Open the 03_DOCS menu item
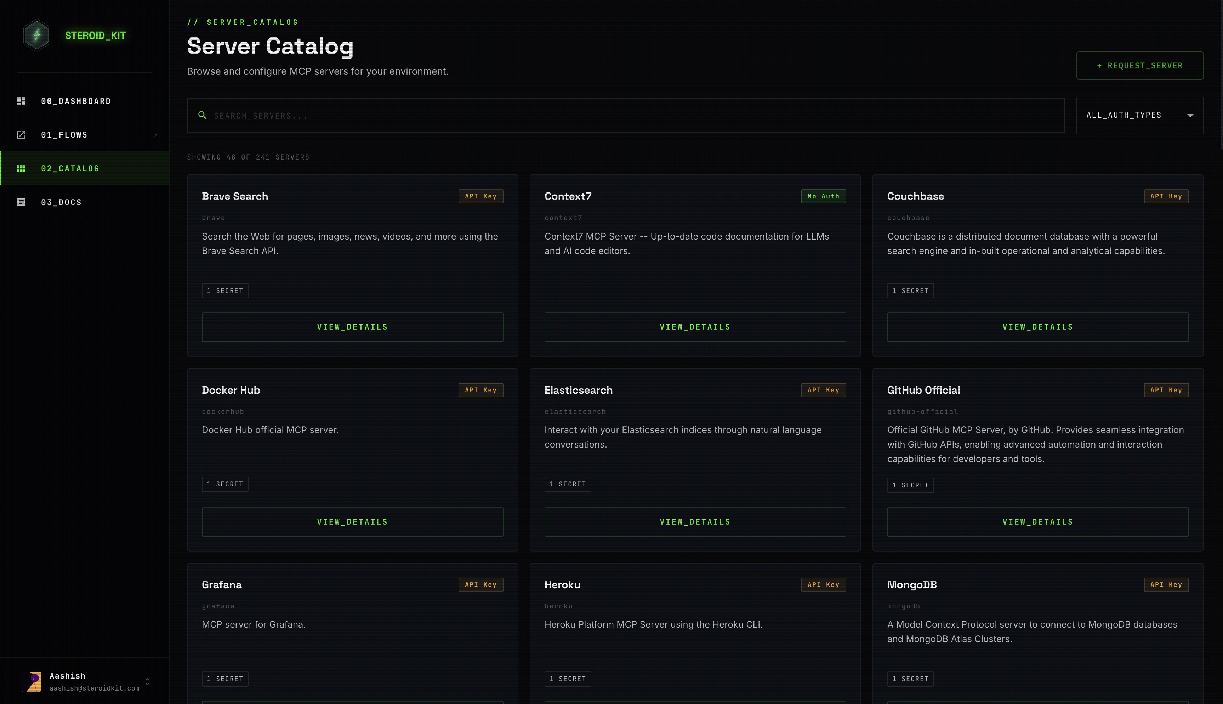Screen dimensions: 1223x704 pyautogui.click(x=85, y=202)
